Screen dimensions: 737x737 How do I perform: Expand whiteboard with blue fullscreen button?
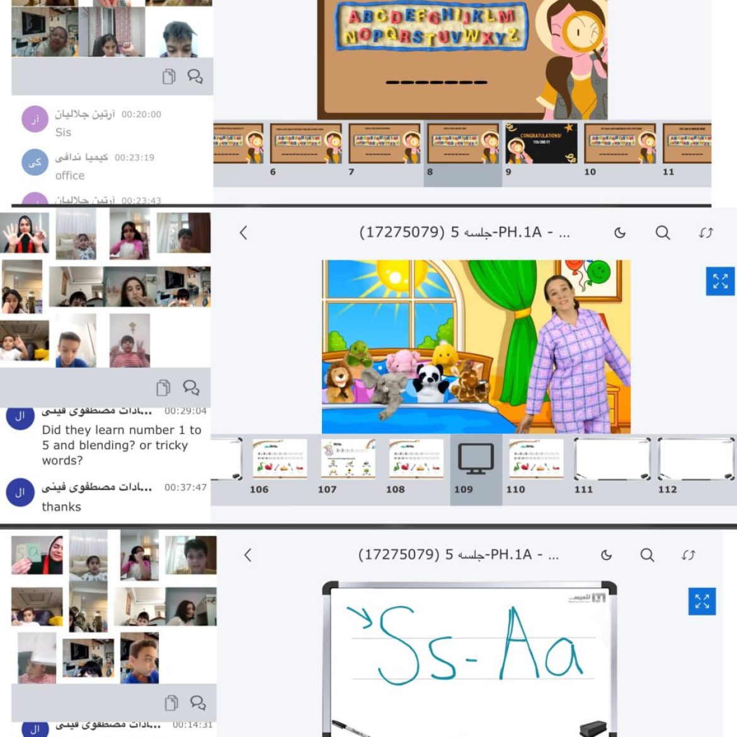click(x=702, y=602)
